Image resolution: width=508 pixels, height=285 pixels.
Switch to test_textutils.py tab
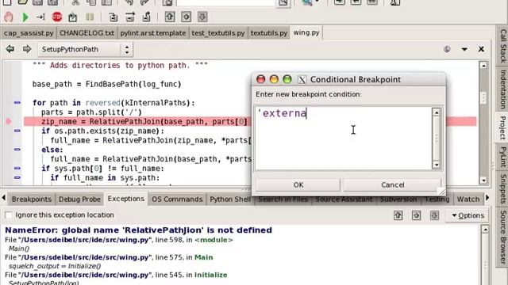click(x=218, y=33)
